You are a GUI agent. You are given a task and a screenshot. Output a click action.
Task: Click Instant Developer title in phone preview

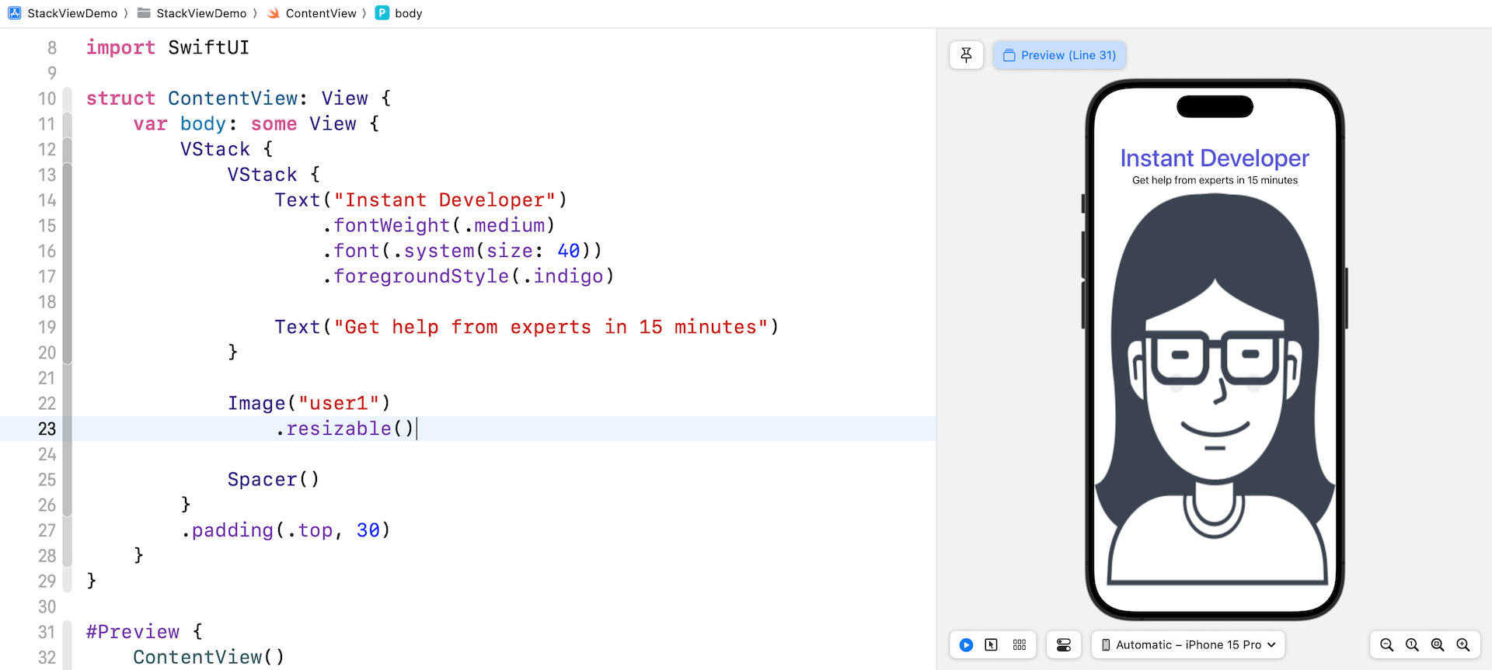pos(1214,158)
